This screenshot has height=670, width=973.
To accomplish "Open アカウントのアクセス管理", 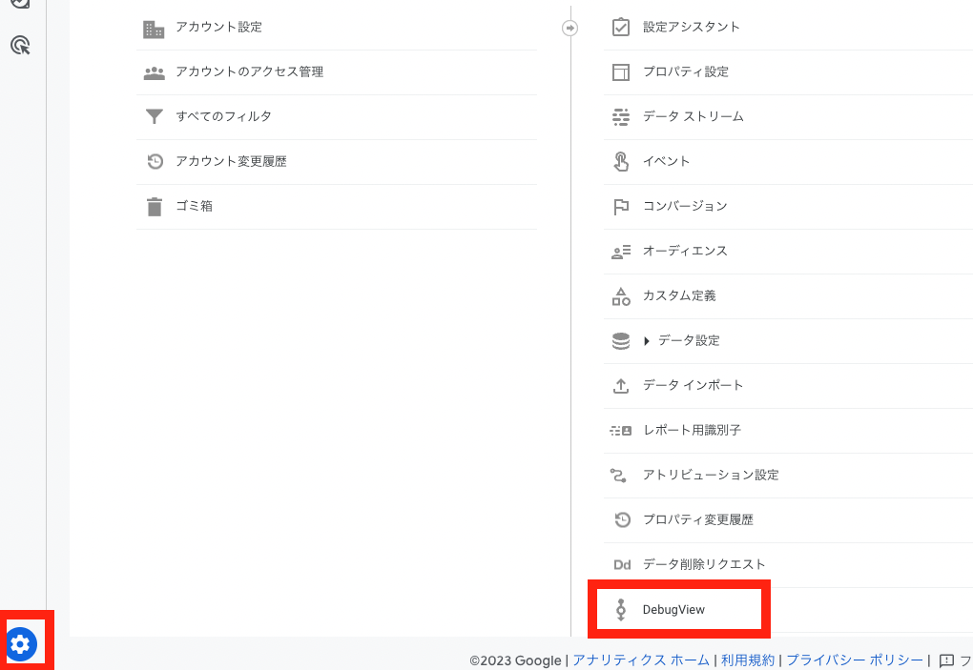I will (x=249, y=71).
